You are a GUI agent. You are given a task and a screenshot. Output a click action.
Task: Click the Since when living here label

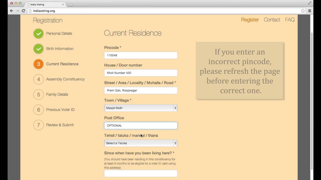pyautogui.click(x=139, y=153)
